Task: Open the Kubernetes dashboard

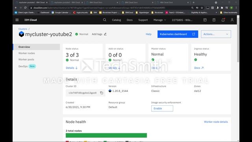Action: [x=178, y=34]
